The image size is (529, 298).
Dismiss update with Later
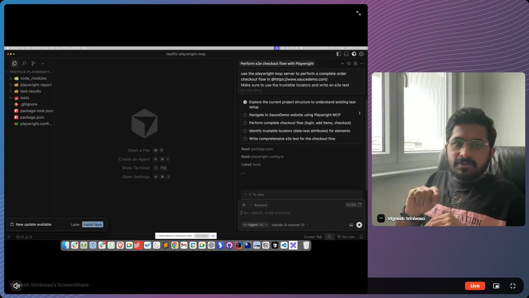75,224
